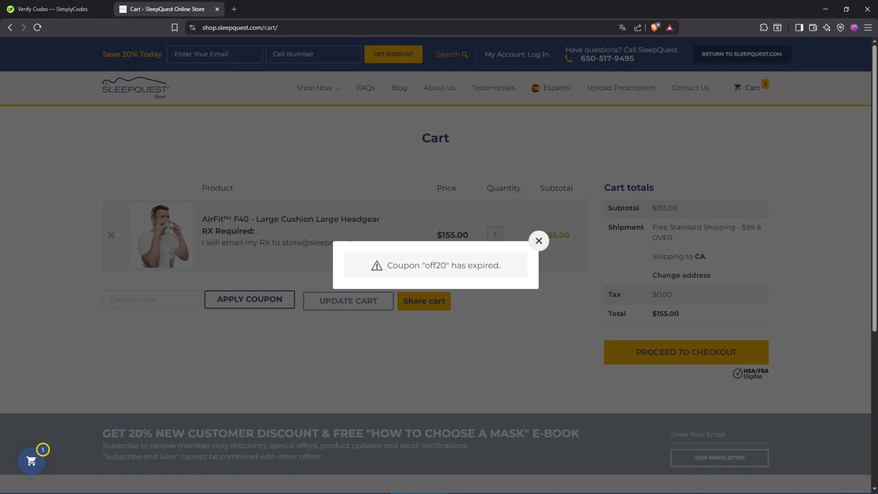Close the SleepQuest cart tab
The height and width of the screenshot is (494, 878).
(x=217, y=9)
